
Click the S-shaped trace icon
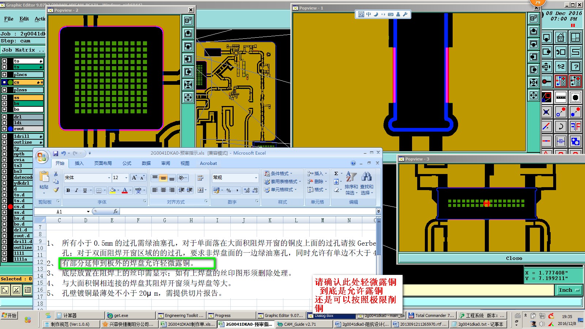tap(575, 52)
